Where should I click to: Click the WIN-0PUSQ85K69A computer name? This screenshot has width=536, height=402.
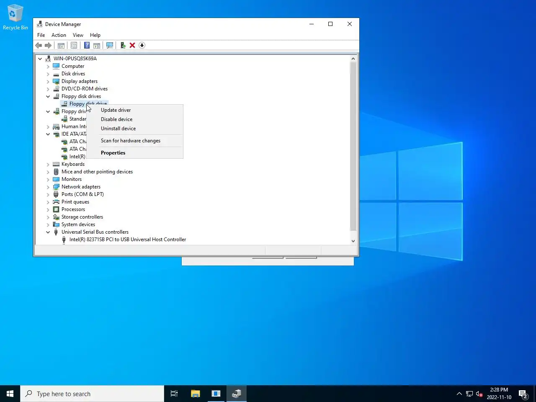coord(75,59)
